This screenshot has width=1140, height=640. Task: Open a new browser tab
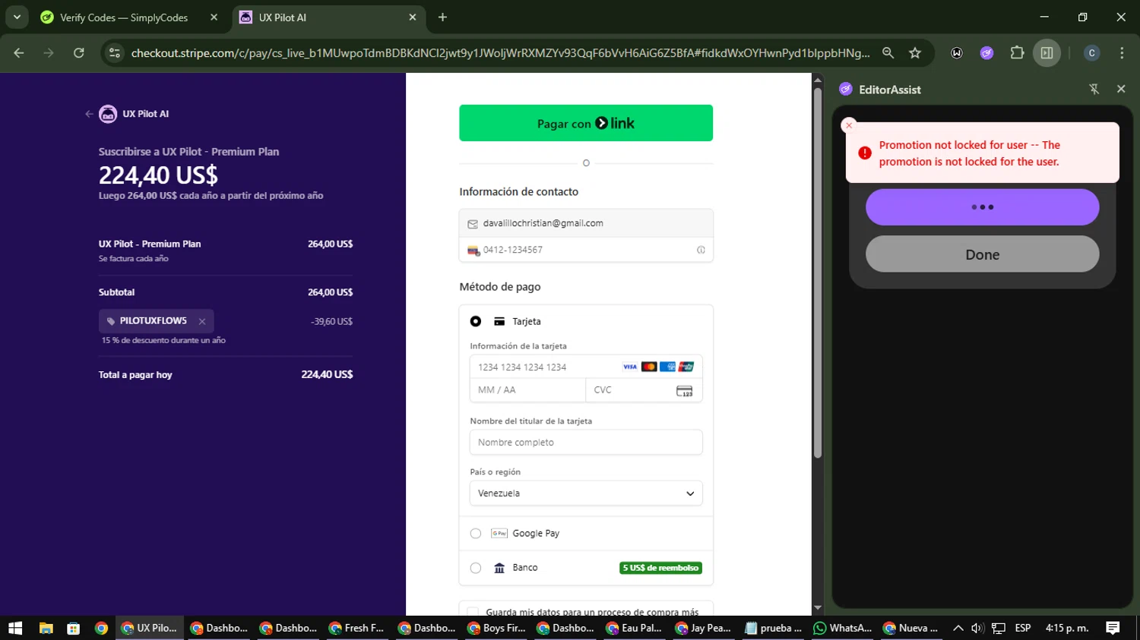click(x=442, y=17)
